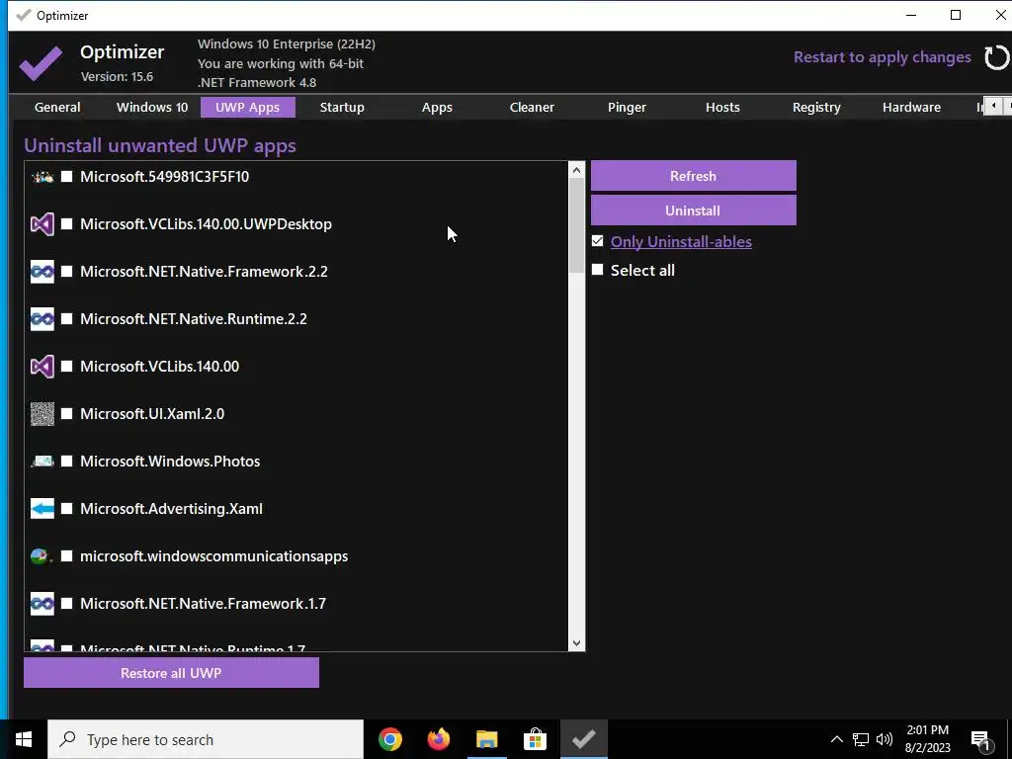1012x759 pixels.
Task: Click the Microsoft.NET.Native.Framework.1.7 icon
Action: pyautogui.click(x=42, y=604)
